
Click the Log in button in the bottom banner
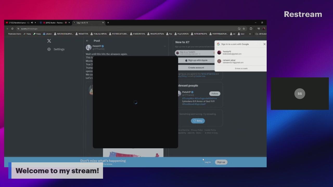coord(208,162)
